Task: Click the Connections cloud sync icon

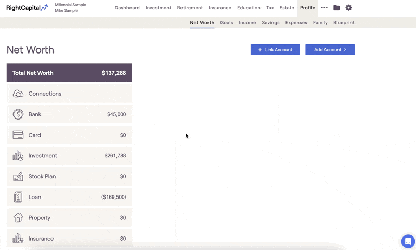Action: (x=18, y=94)
